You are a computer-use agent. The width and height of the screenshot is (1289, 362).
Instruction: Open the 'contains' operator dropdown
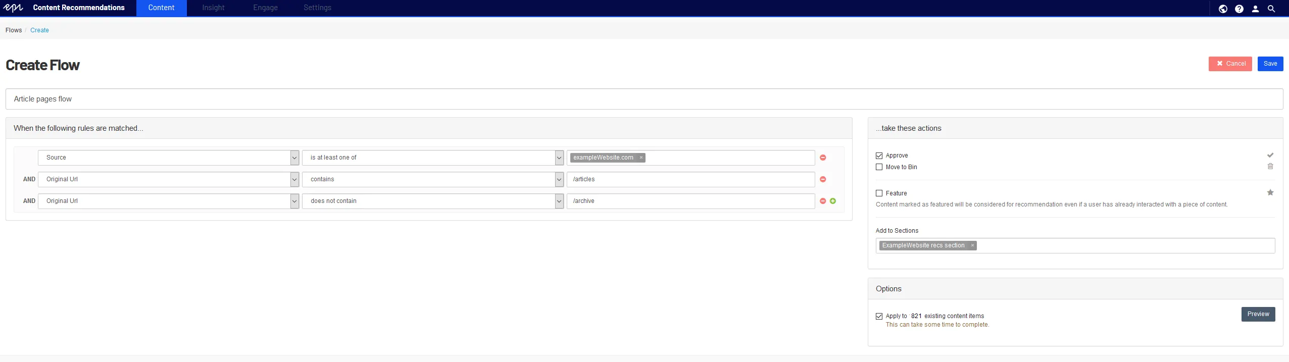click(x=433, y=179)
